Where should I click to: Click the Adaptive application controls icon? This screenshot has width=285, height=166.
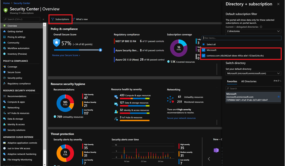click(5, 143)
